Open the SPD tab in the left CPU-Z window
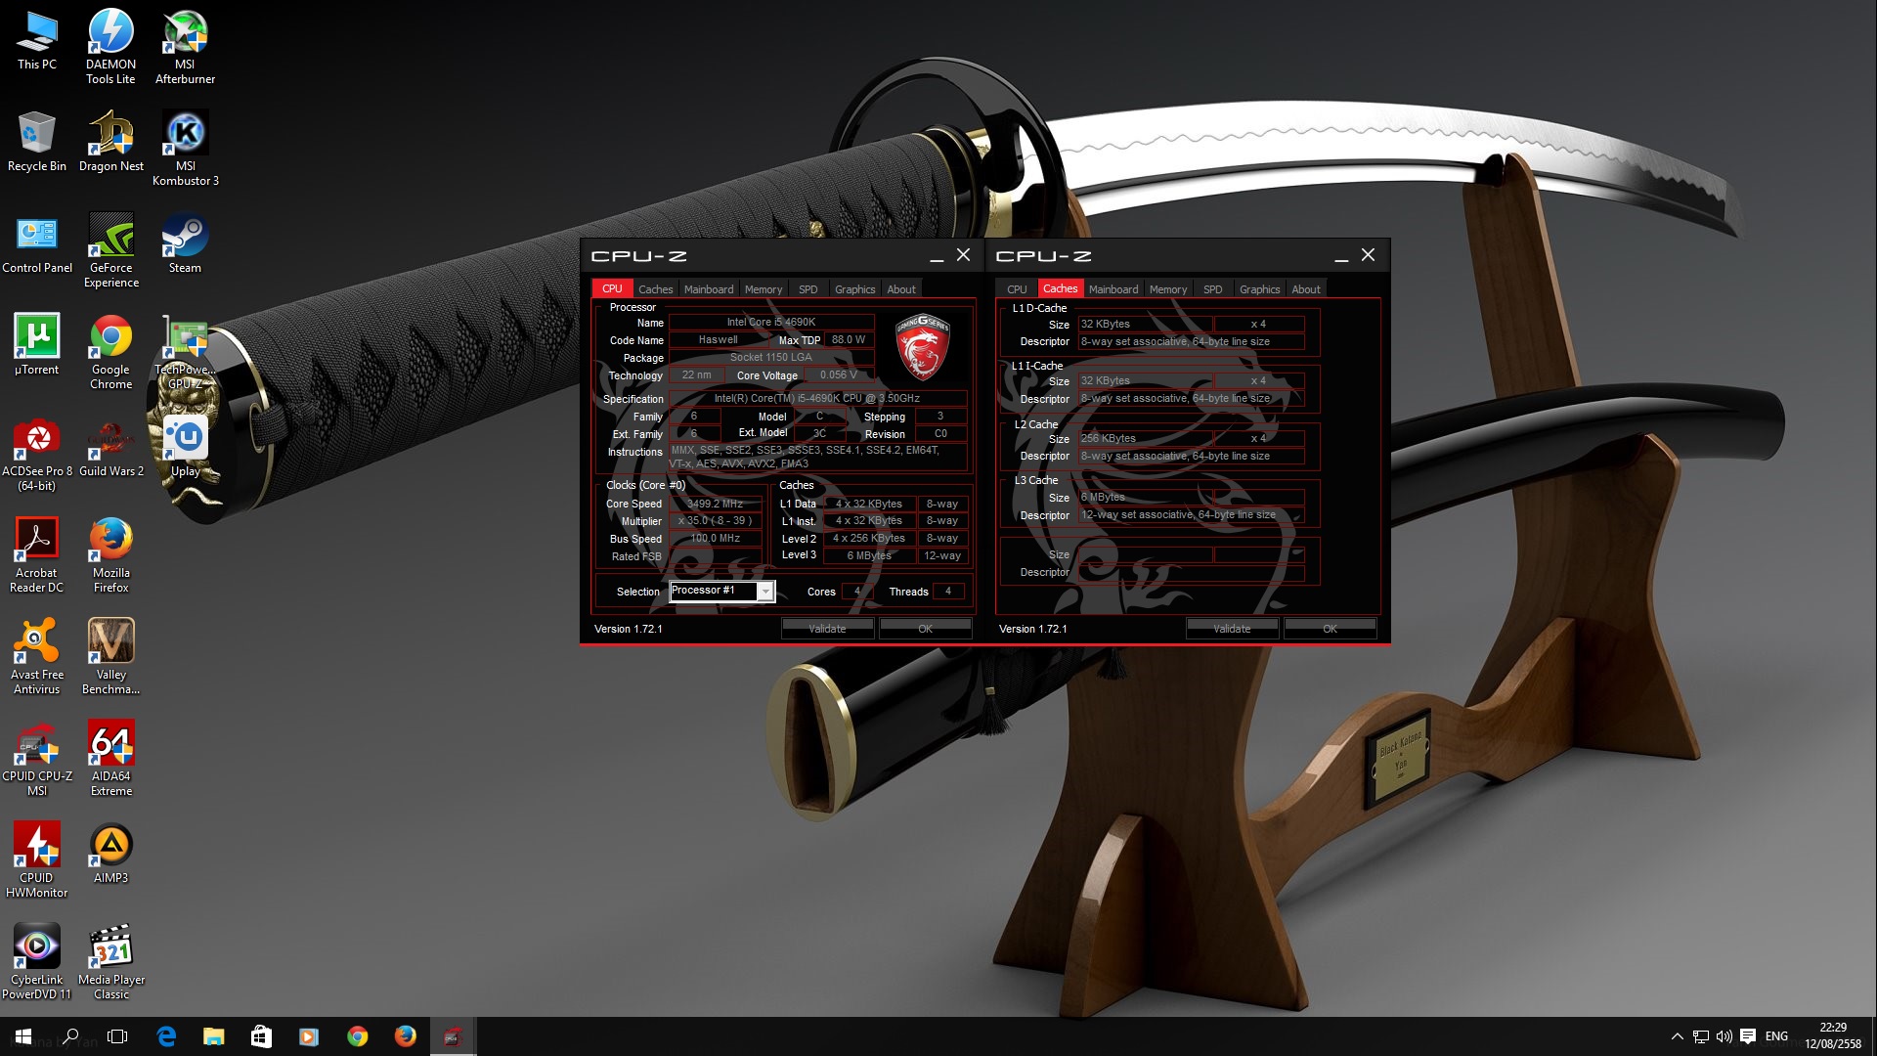Viewport: 1877px width, 1056px height. [808, 289]
